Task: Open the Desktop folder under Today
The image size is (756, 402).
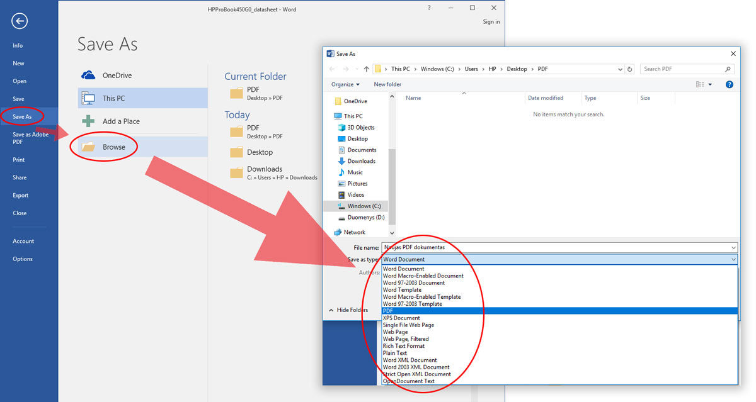Action: [251, 152]
